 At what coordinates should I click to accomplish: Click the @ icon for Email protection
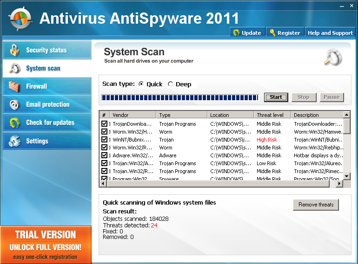click(14, 104)
